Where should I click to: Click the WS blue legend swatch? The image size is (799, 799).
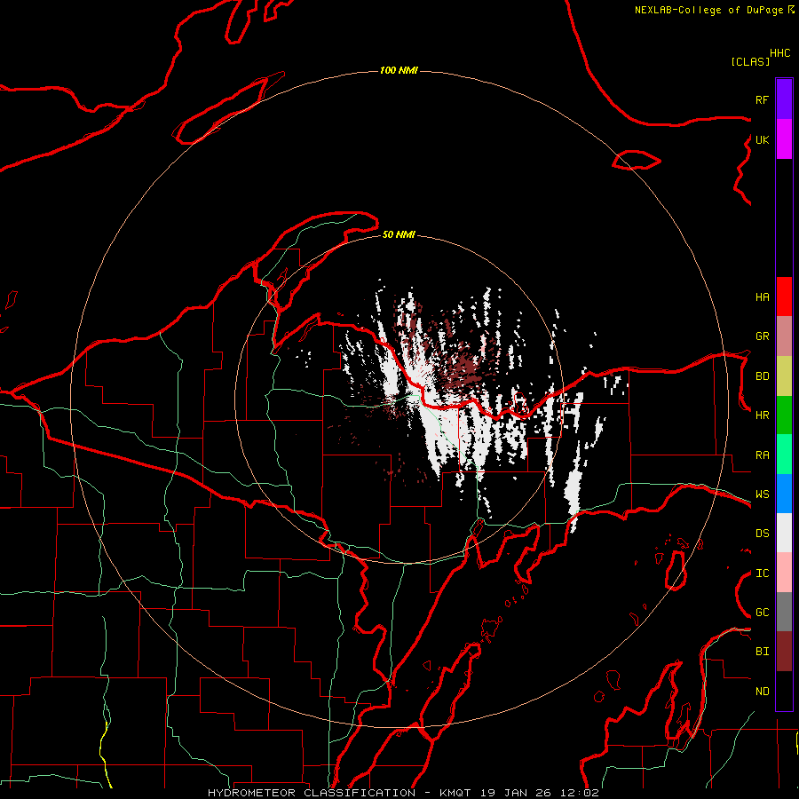pyautogui.click(x=784, y=494)
